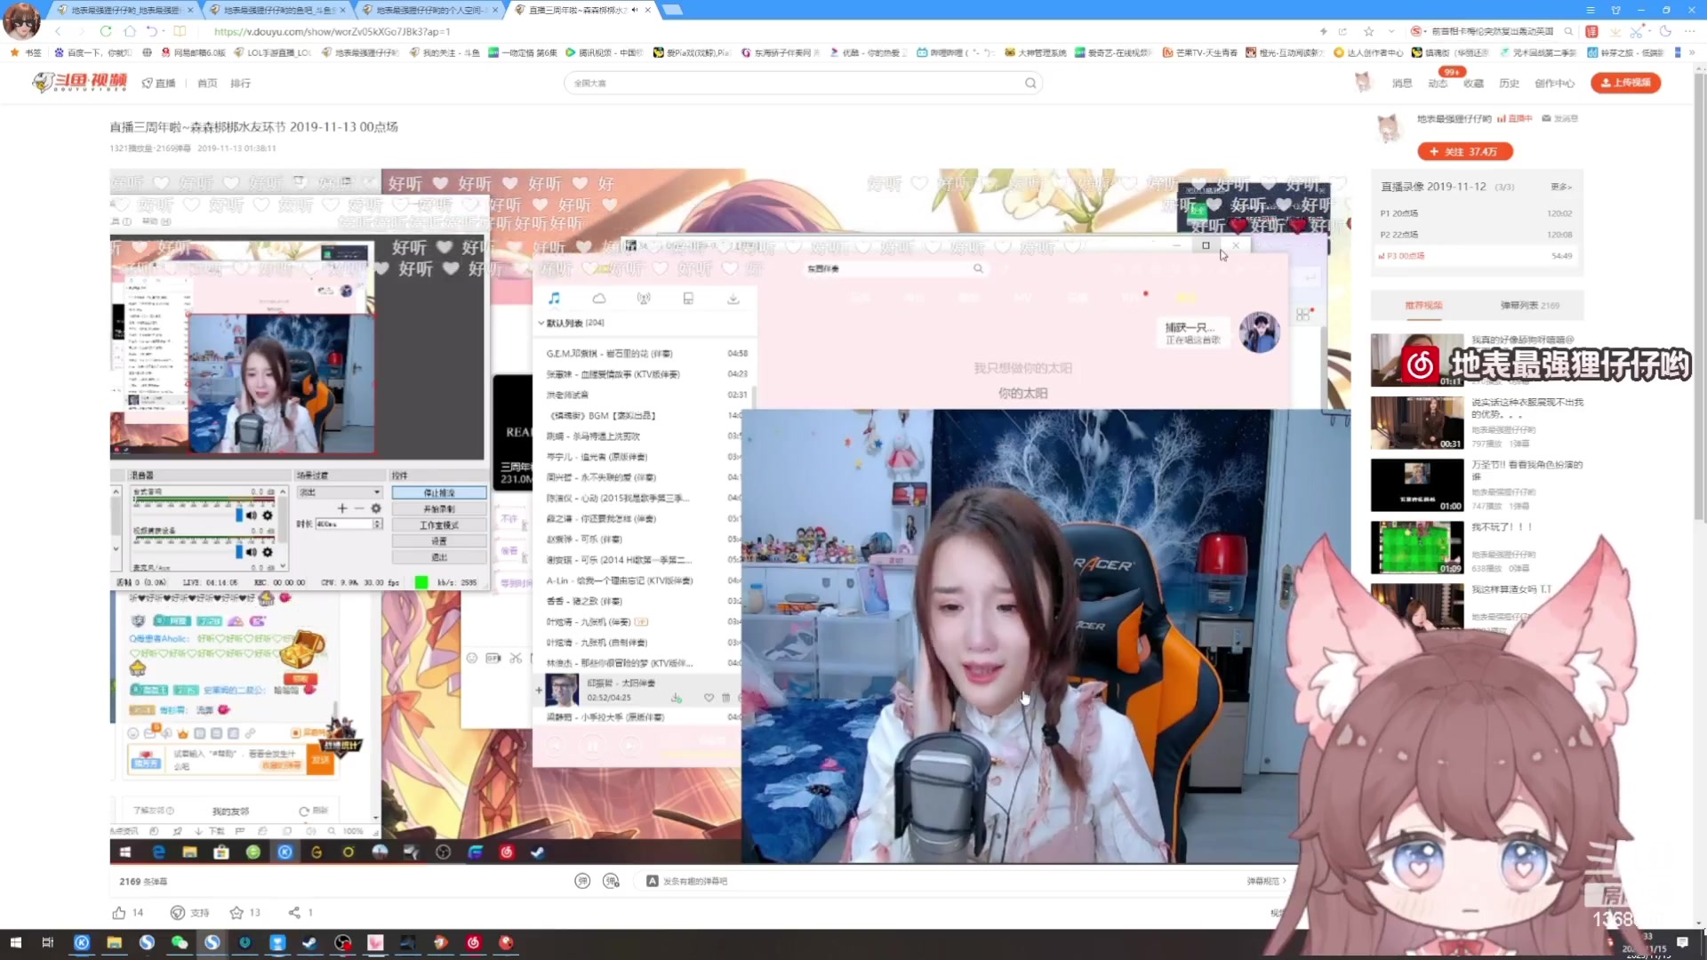Open 消息 messages in top navigation
This screenshot has height=960, width=1707.
(x=1402, y=83)
